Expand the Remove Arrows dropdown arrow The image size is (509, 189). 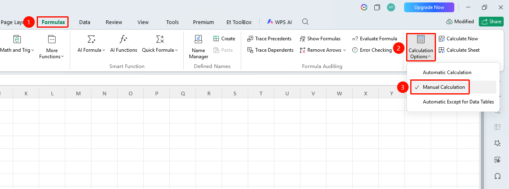click(345, 50)
